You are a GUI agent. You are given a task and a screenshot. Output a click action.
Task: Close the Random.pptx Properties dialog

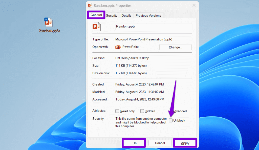pos(194,6)
